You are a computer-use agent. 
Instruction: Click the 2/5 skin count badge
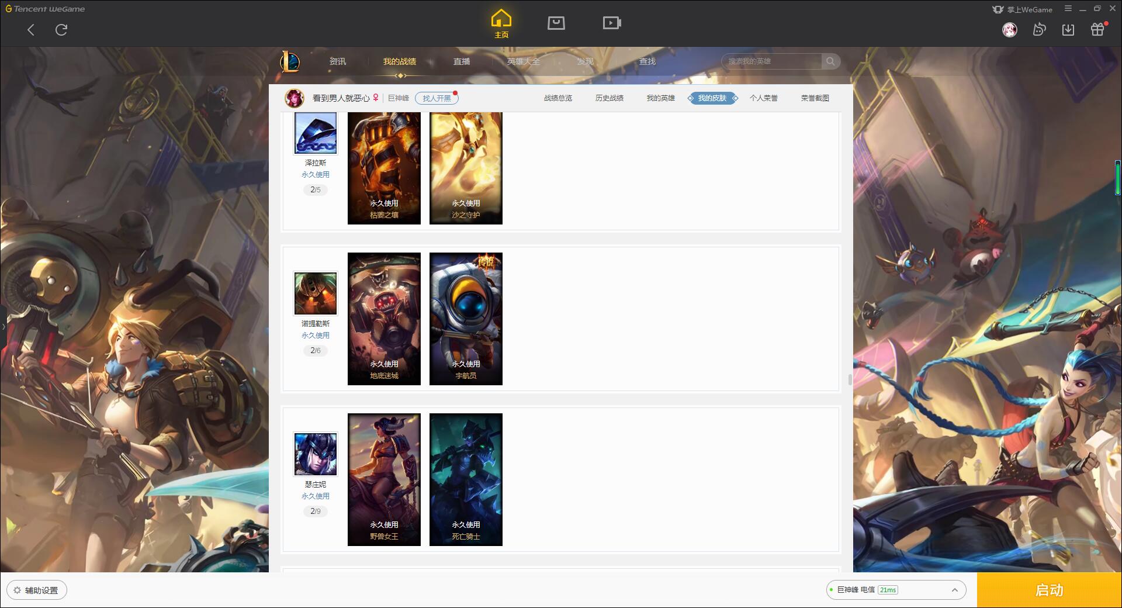tap(316, 190)
